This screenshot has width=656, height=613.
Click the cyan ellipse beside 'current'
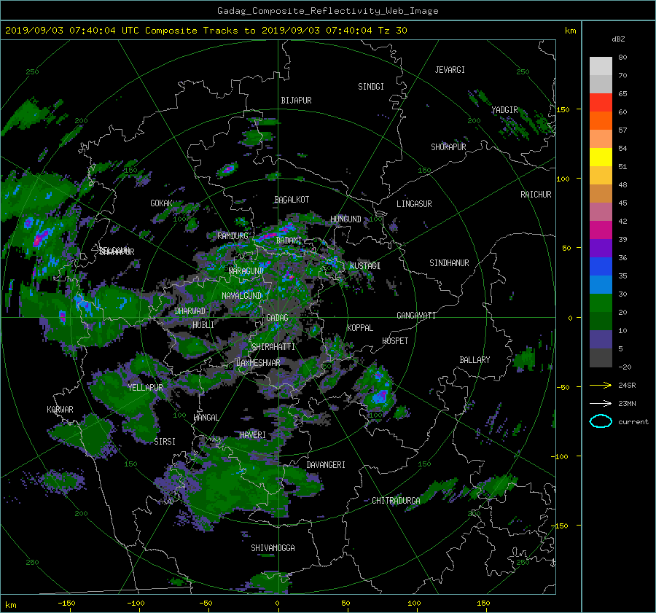pos(601,421)
